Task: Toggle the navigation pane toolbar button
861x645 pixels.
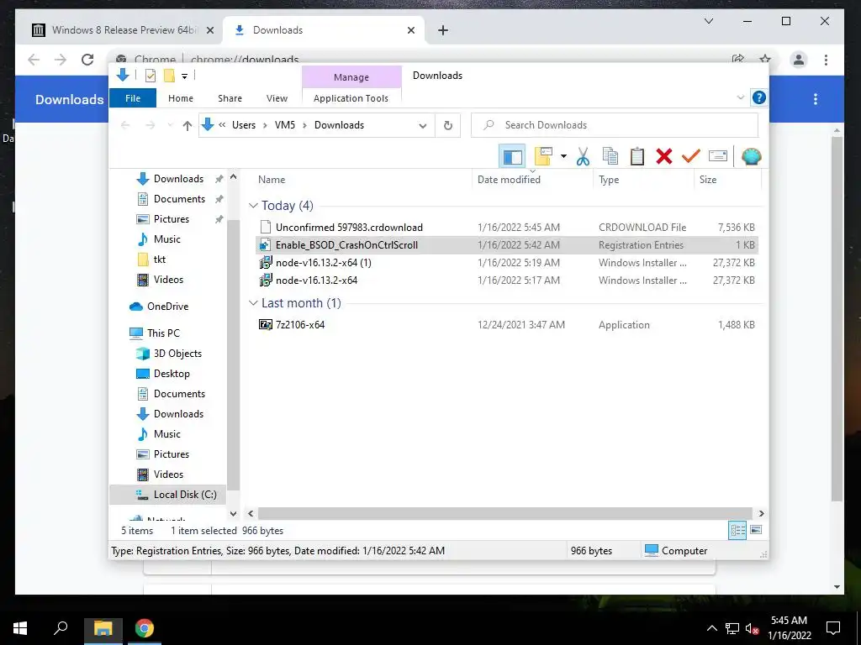Action: 512,156
